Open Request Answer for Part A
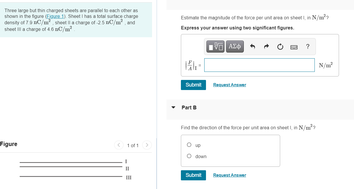The image size is (354, 189). (229, 85)
